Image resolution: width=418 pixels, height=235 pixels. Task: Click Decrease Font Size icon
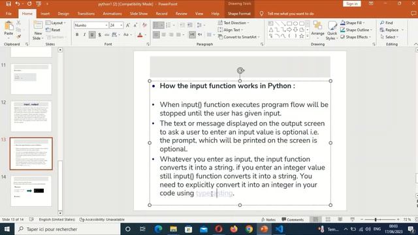point(135,25)
